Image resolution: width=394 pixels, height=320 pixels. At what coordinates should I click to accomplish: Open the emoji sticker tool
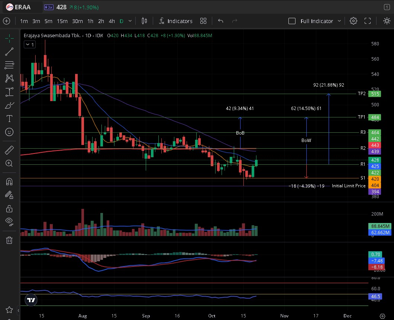tap(9, 132)
